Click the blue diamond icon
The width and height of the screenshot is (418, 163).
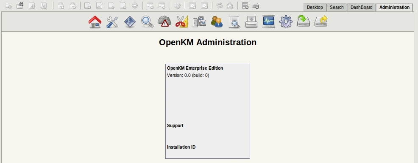click(130, 22)
